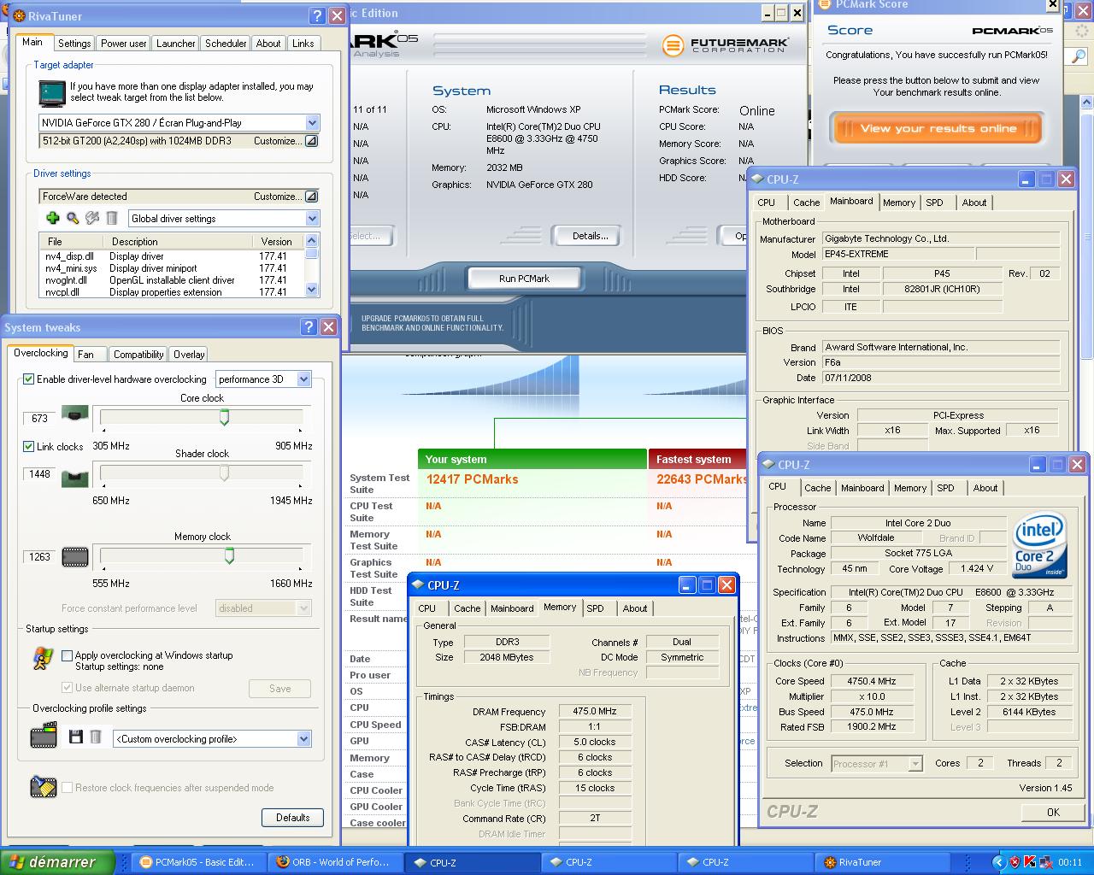1094x875 pixels.
Task: Toggle Restore clock frequencies after suspended mode
Action: pyautogui.click(x=67, y=788)
